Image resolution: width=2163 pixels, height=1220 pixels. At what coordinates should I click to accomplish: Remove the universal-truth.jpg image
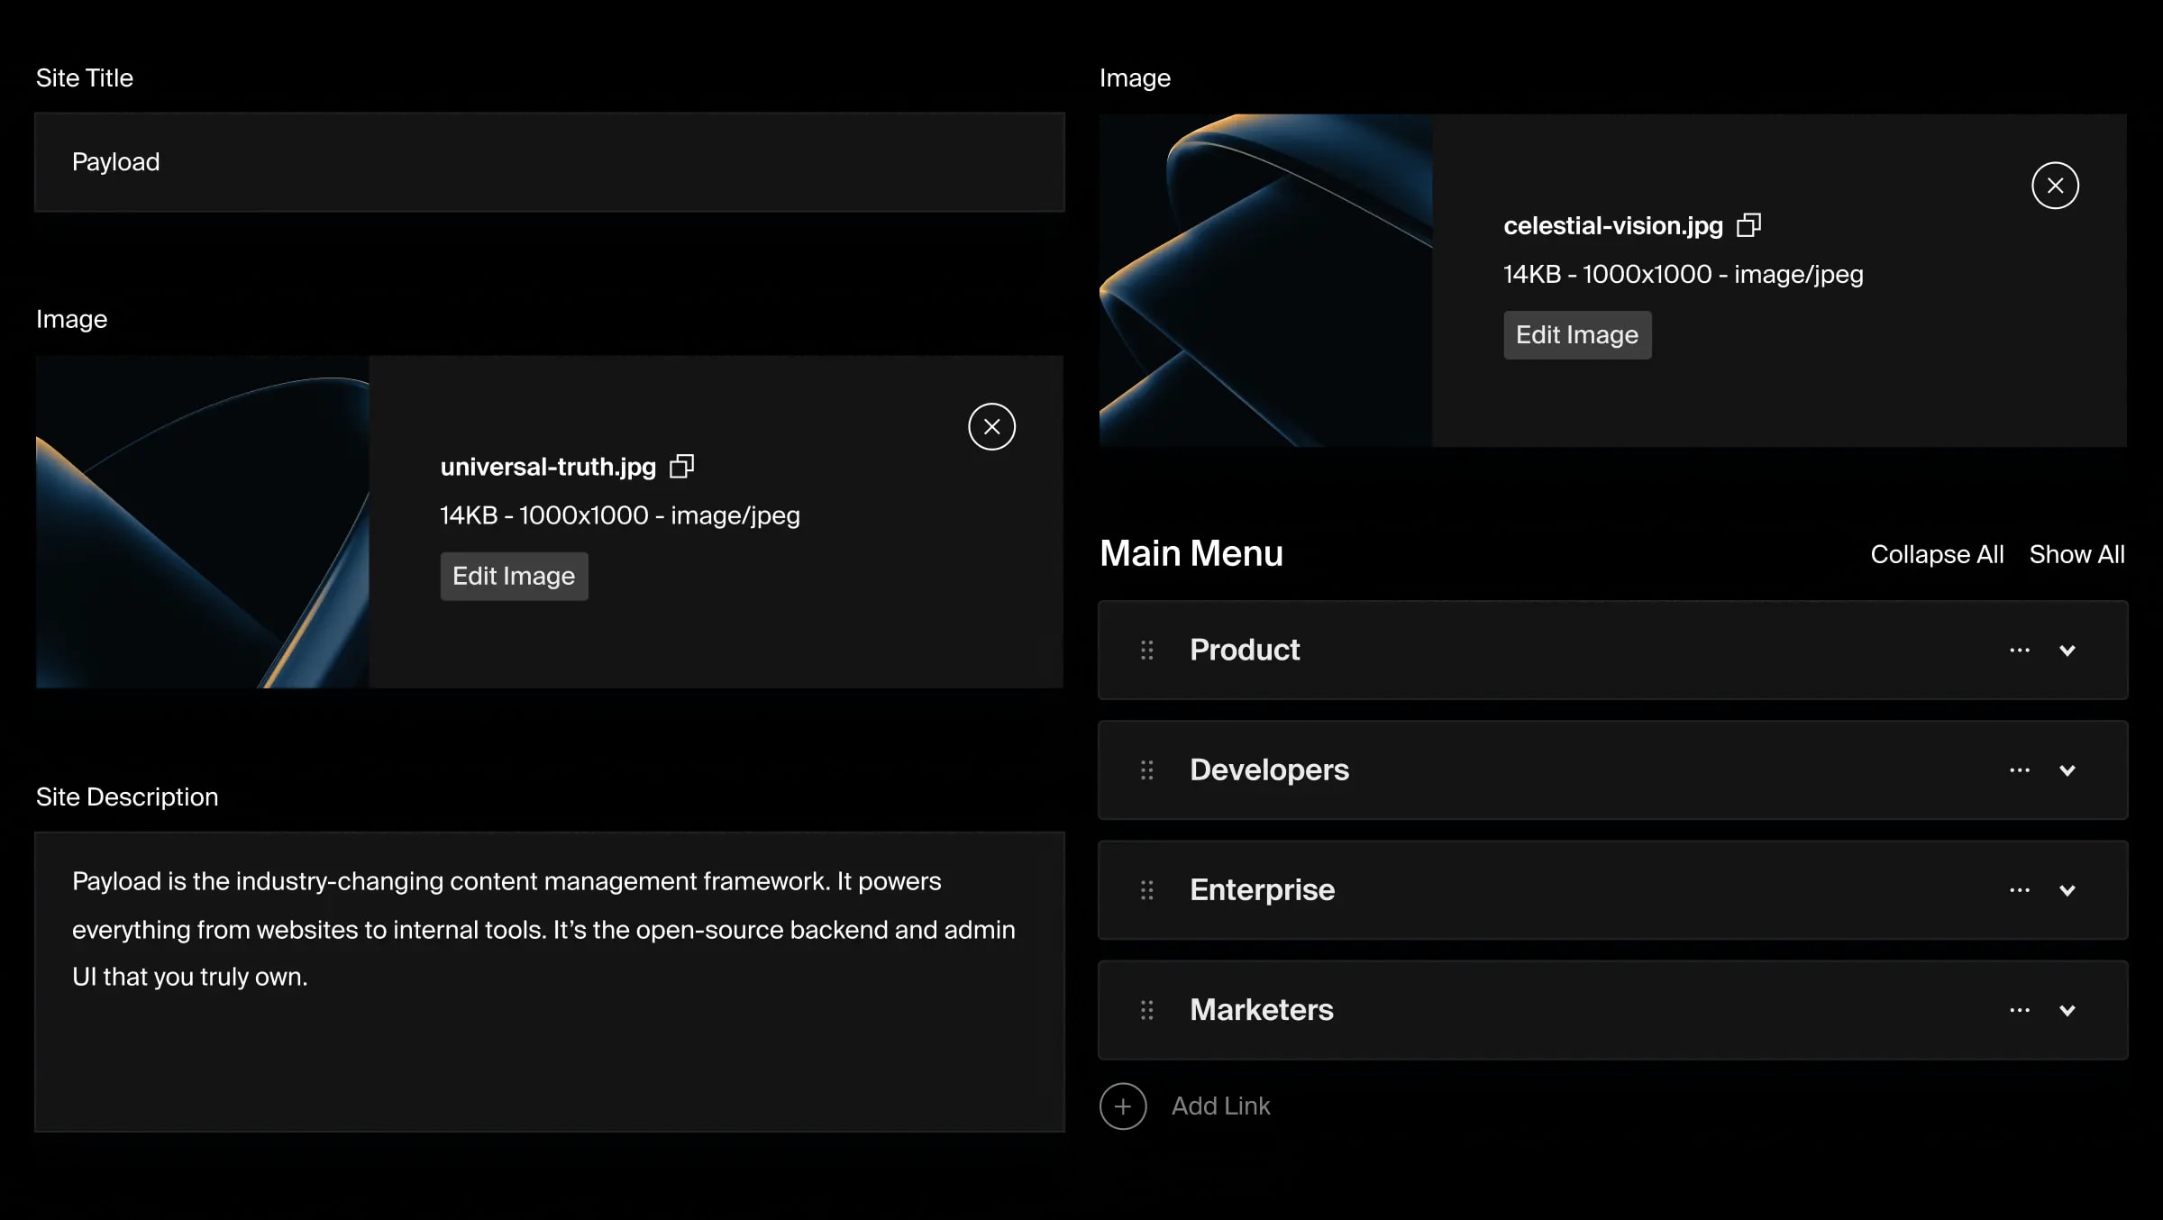(x=991, y=426)
